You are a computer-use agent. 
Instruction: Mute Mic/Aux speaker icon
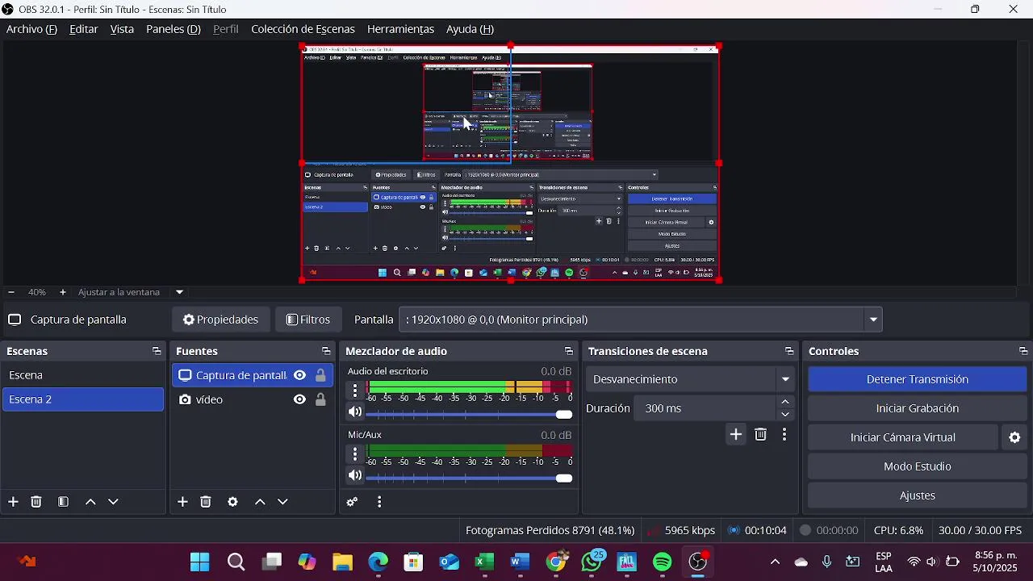coord(355,476)
